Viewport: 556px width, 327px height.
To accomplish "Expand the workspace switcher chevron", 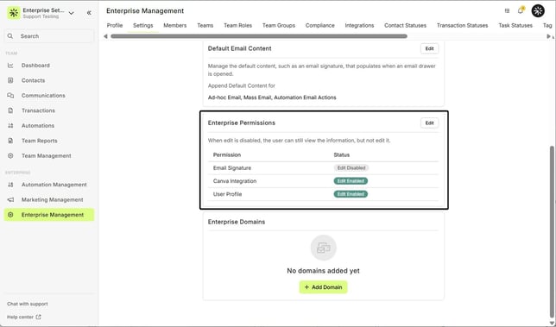I will pos(72,13).
